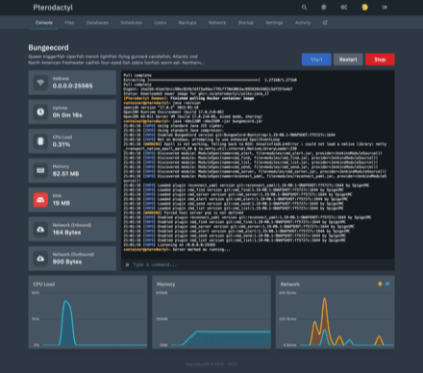This screenshot has height=373, width=423.
Task: Open the yellow user avatar
Action: [364, 7]
